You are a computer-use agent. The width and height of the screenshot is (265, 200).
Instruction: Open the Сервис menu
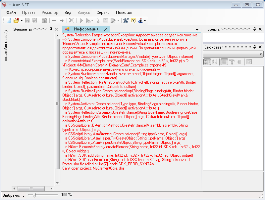[103, 12]
